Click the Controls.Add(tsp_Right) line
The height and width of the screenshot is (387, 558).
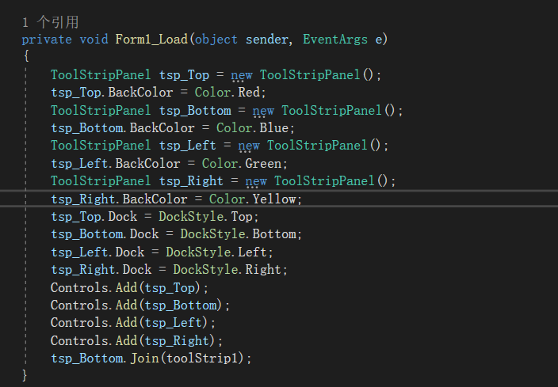click(x=136, y=340)
